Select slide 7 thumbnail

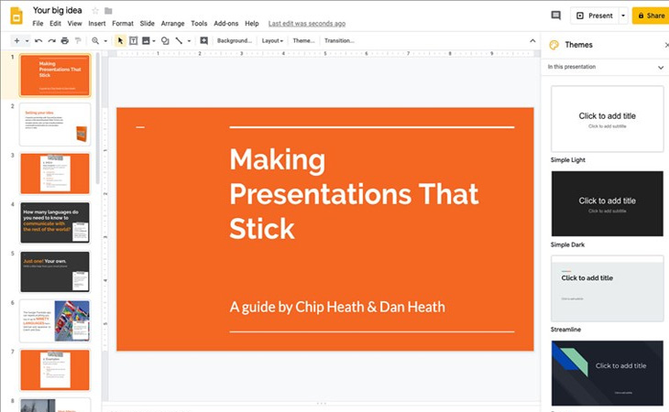(x=55, y=370)
